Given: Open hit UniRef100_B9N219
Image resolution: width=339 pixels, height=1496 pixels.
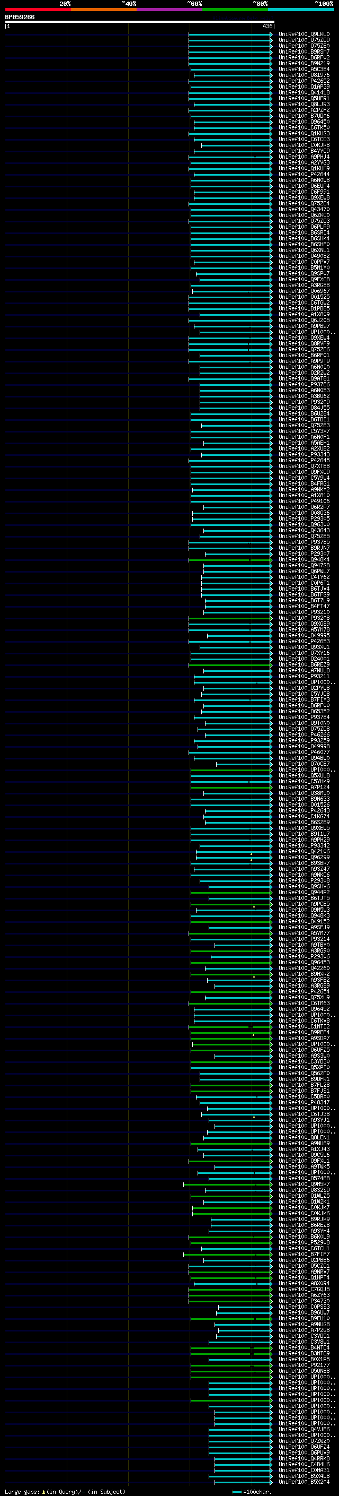Looking at the screenshot, I should coord(304,63).
